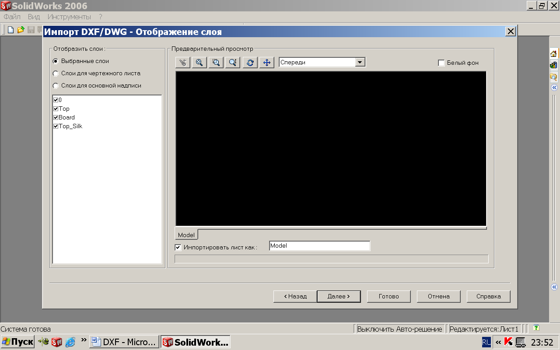Click the Отмена button

(x=439, y=296)
